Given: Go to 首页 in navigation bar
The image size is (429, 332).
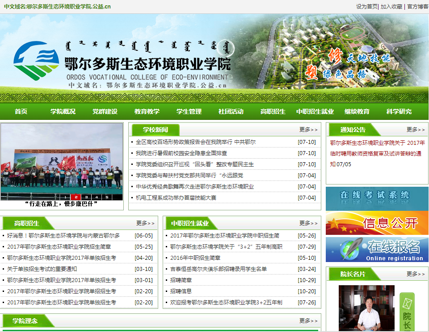Looking at the screenshot, I should [x=21, y=111].
